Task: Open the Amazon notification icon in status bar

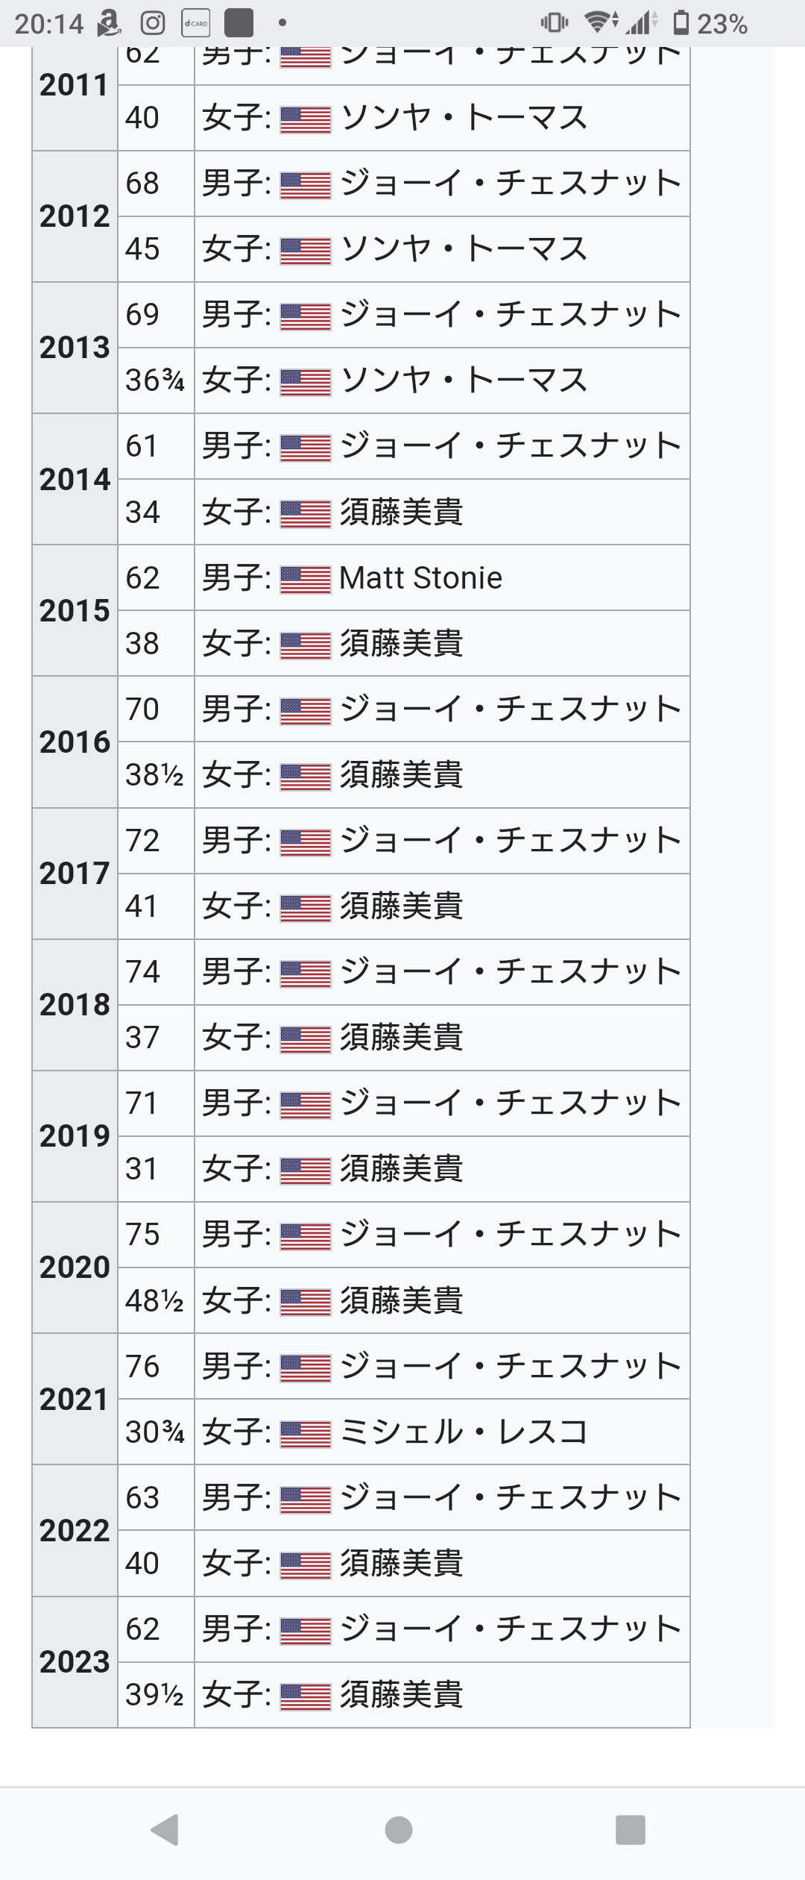Action: [109, 24]
